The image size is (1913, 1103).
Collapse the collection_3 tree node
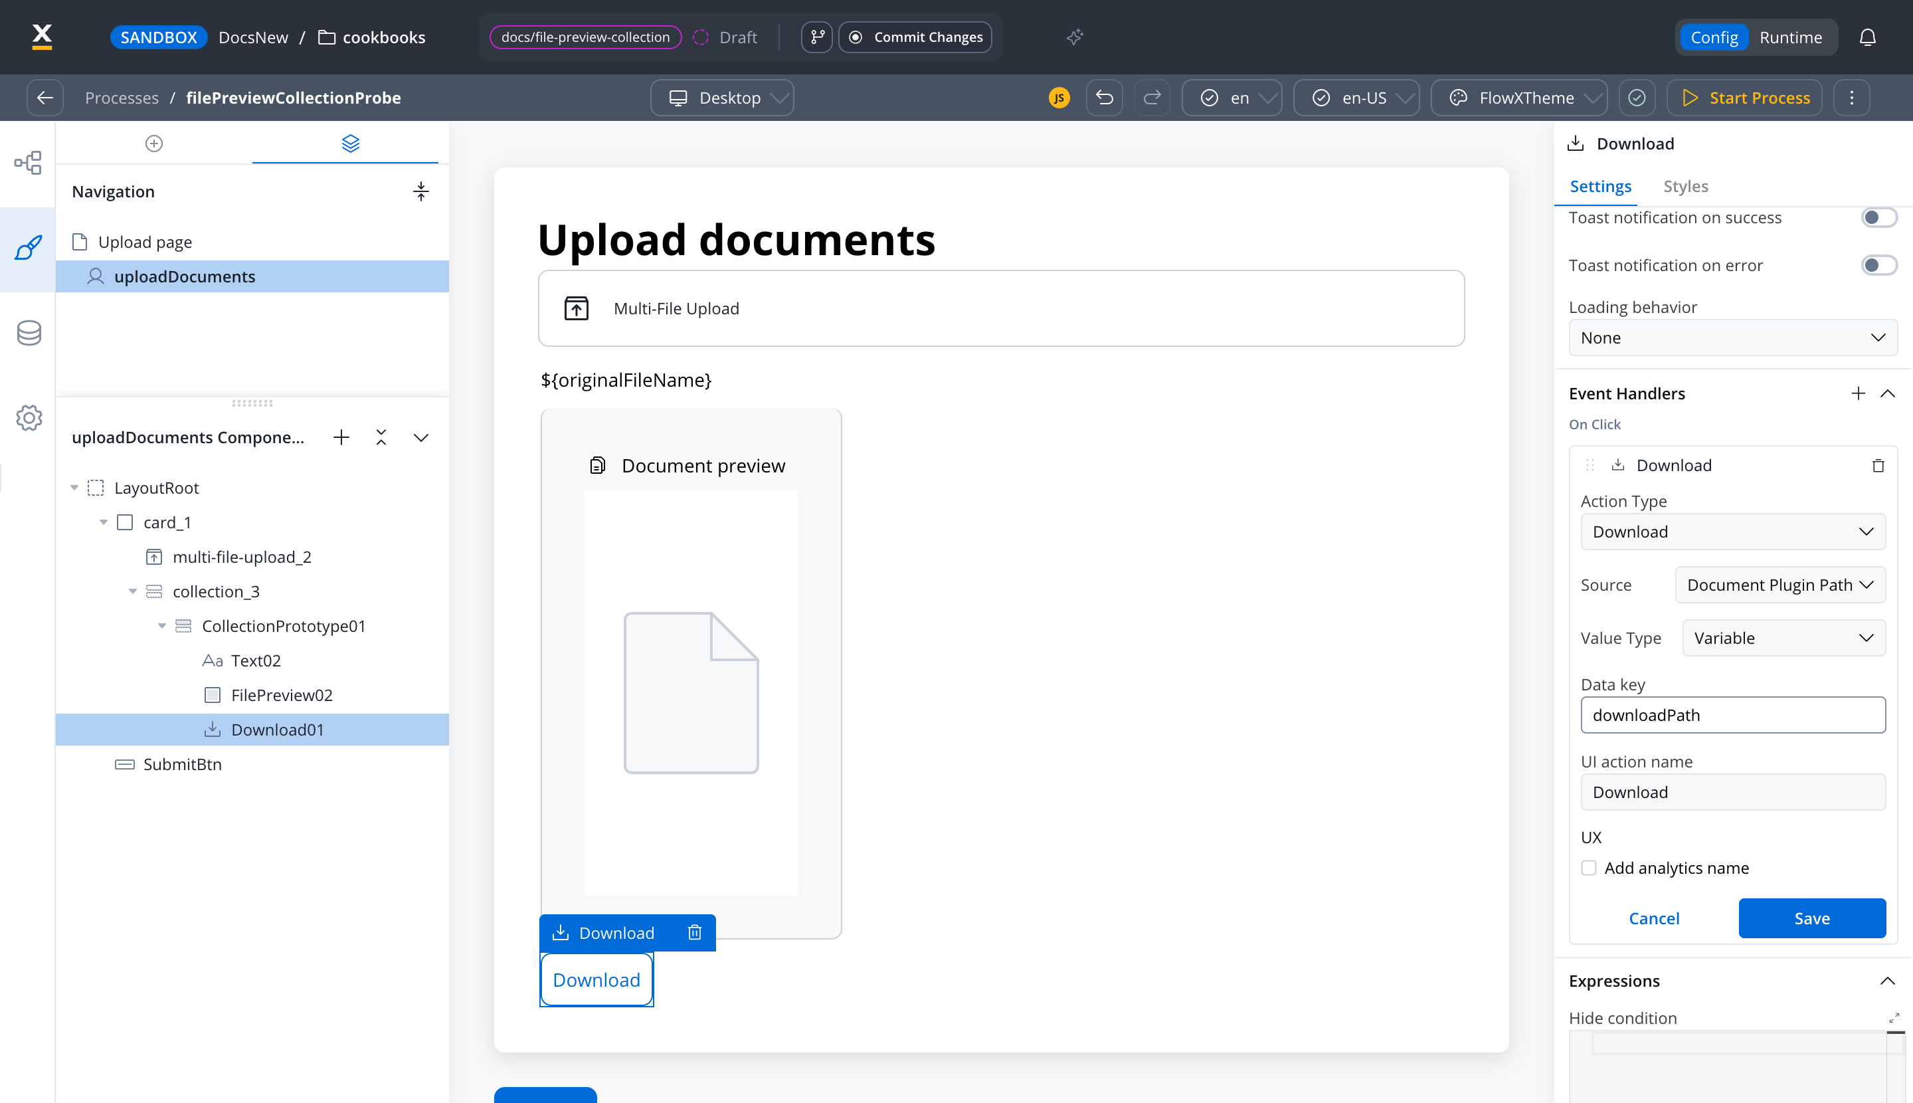(x=133, y=591)
